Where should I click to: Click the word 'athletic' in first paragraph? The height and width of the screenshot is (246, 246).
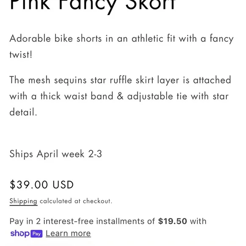tap(148, 39)
